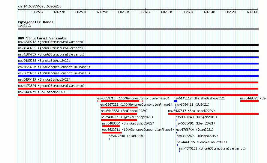Click the blue bar under esv3623707
This screenshot has width=267, height=163.
138,76
